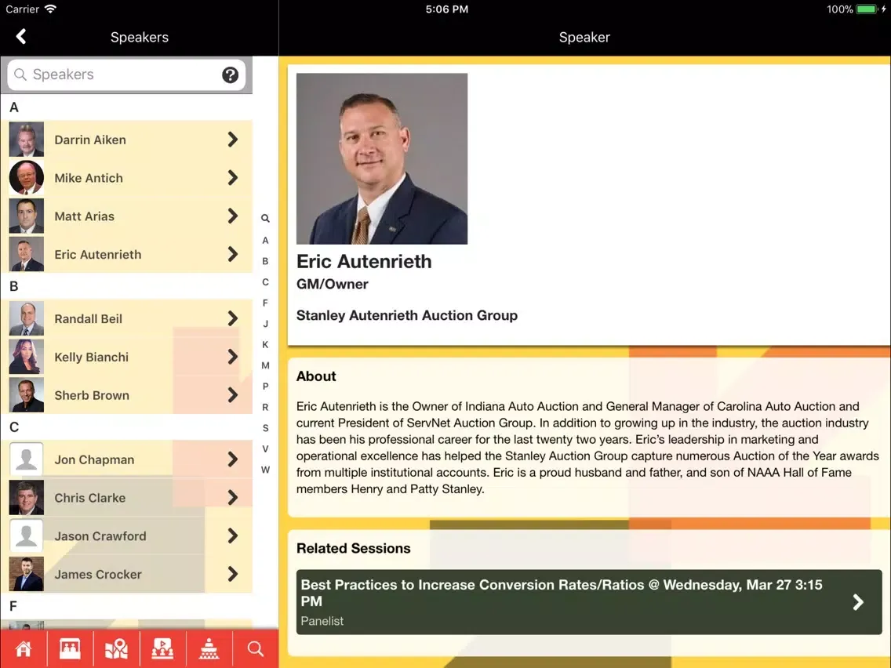Jump to letter A in index

point(265,240)
